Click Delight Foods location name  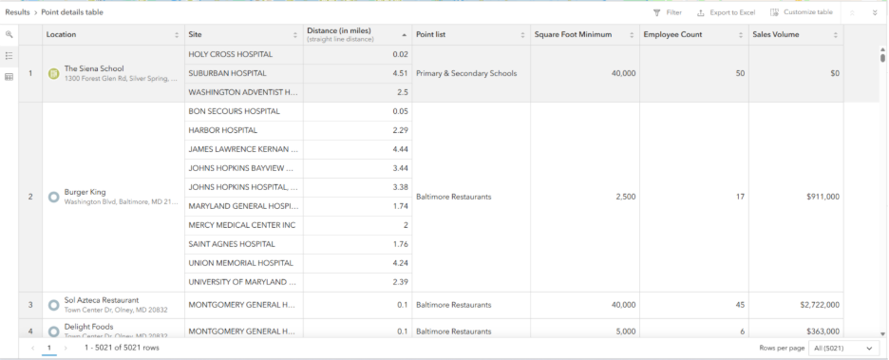[88, 327]
